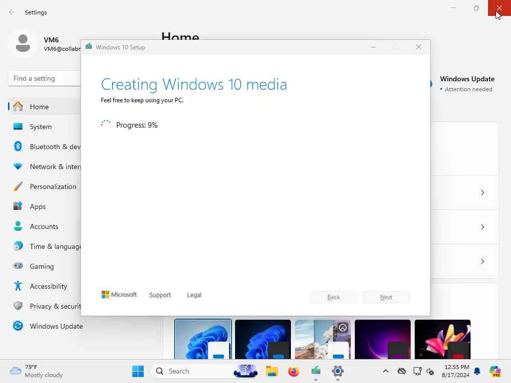Open the weather widget 79°F
The height and width of the screenshot is (383, 511).
(36, 371)
